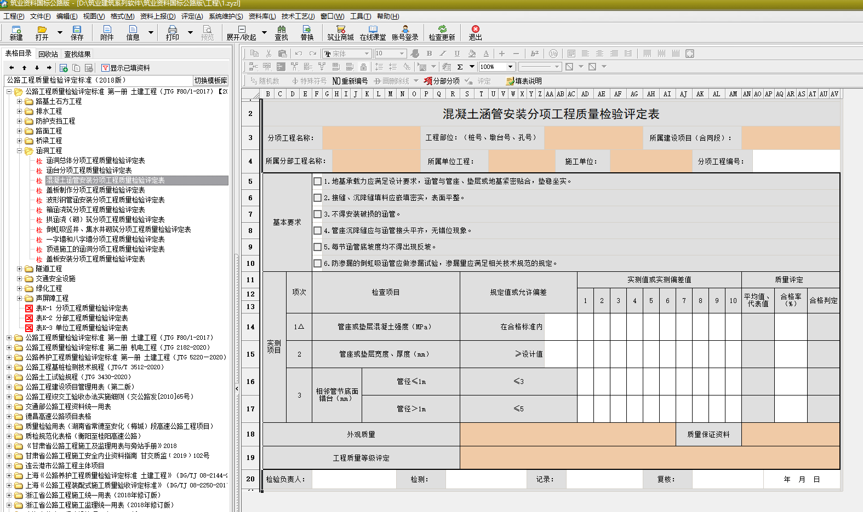The width and height of the screenshot is (863, 512).
Task: Click the Sigma sum icon
Action: [x=460, y=67]
